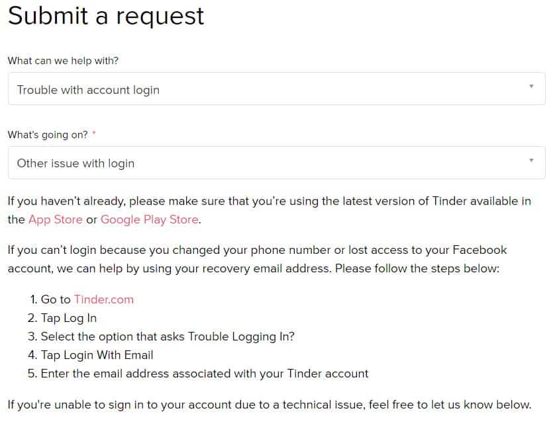Click arrow beside "Other issue with login"

(x=531, y=160)
